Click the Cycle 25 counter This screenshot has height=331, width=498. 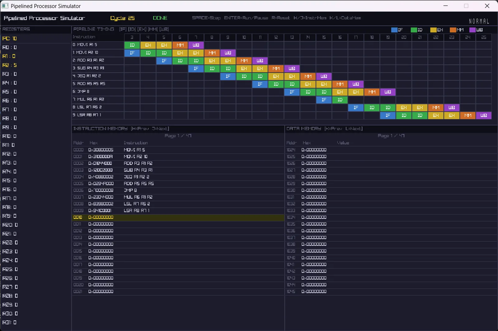[x=122, y=18]
